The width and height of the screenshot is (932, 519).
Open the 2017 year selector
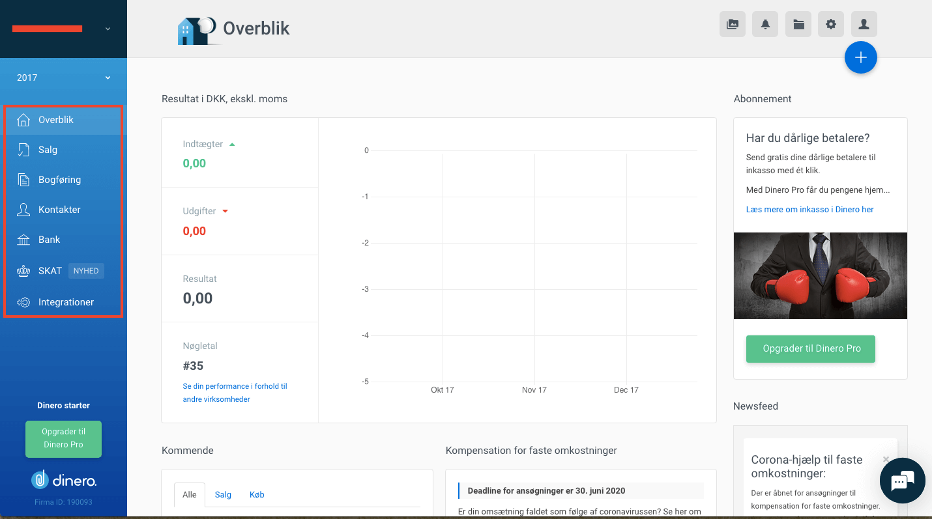pyautogui.click(x=64, y=77)
